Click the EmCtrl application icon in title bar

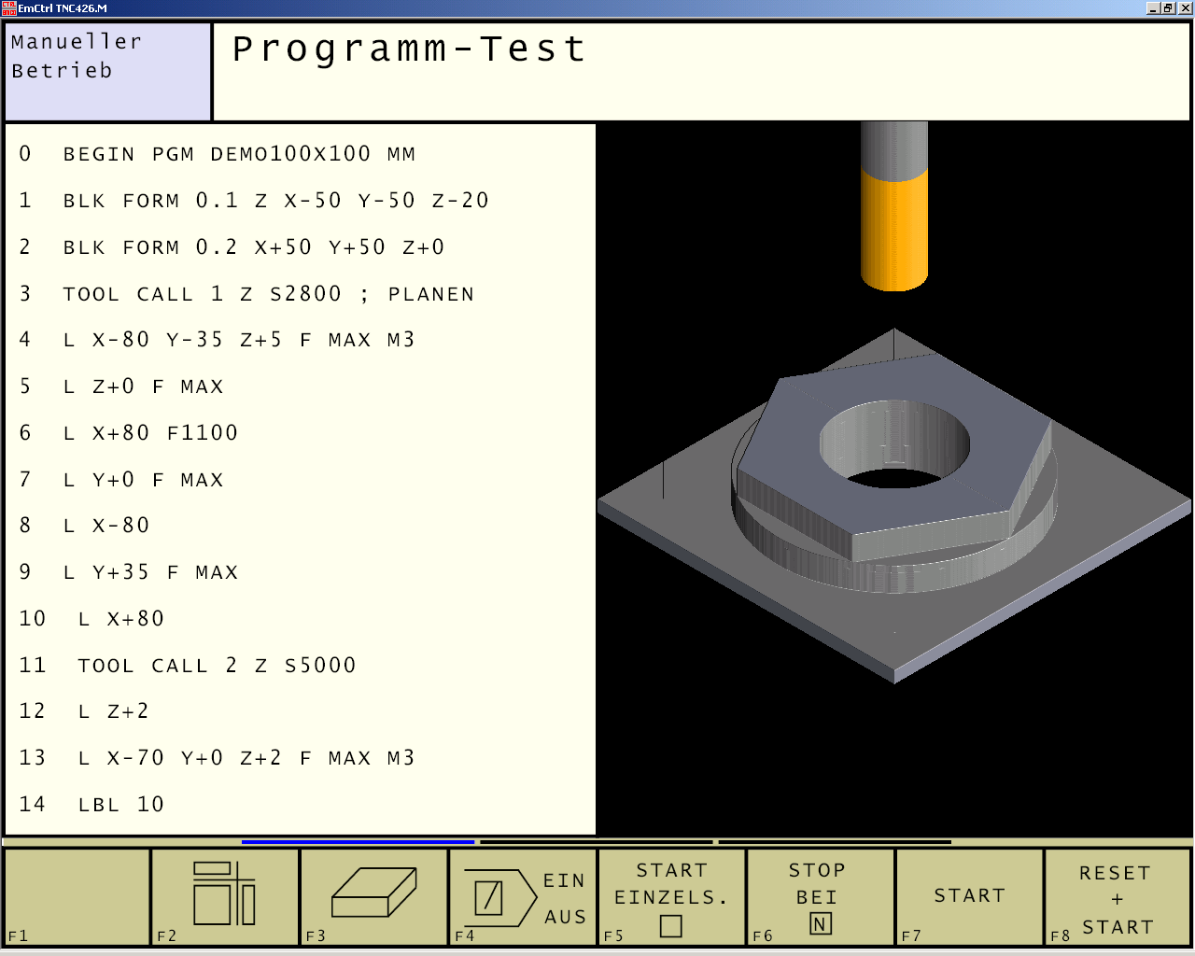tap(9, 8)
